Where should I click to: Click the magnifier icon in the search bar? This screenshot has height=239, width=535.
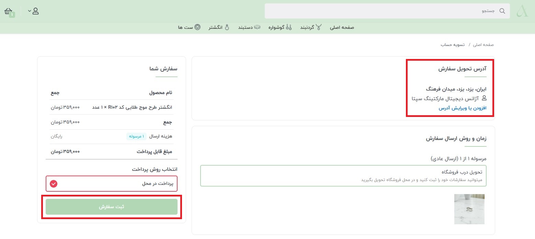(x=502, y=11)
